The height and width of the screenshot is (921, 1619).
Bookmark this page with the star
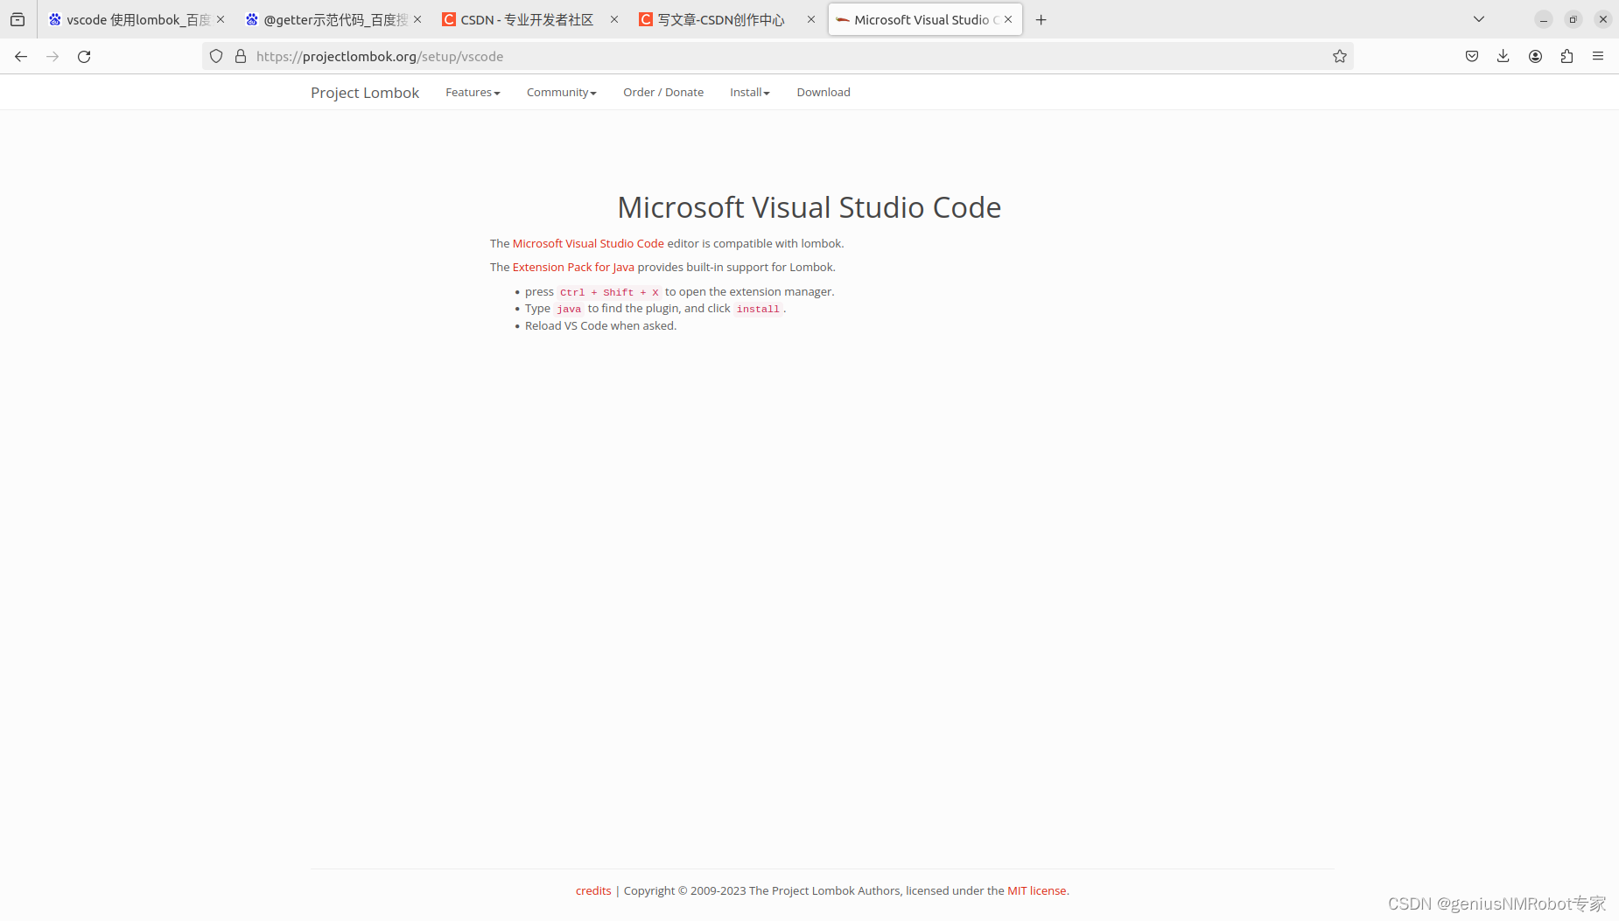pos(1339,56)
